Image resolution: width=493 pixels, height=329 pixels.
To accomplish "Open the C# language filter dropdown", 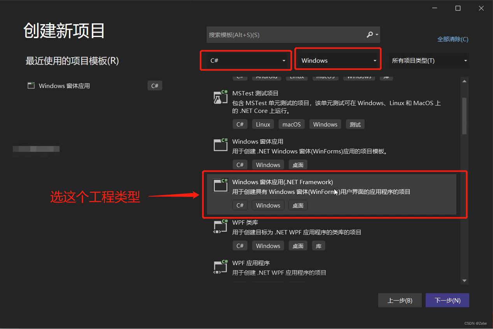I will click(x=246, y=60).
